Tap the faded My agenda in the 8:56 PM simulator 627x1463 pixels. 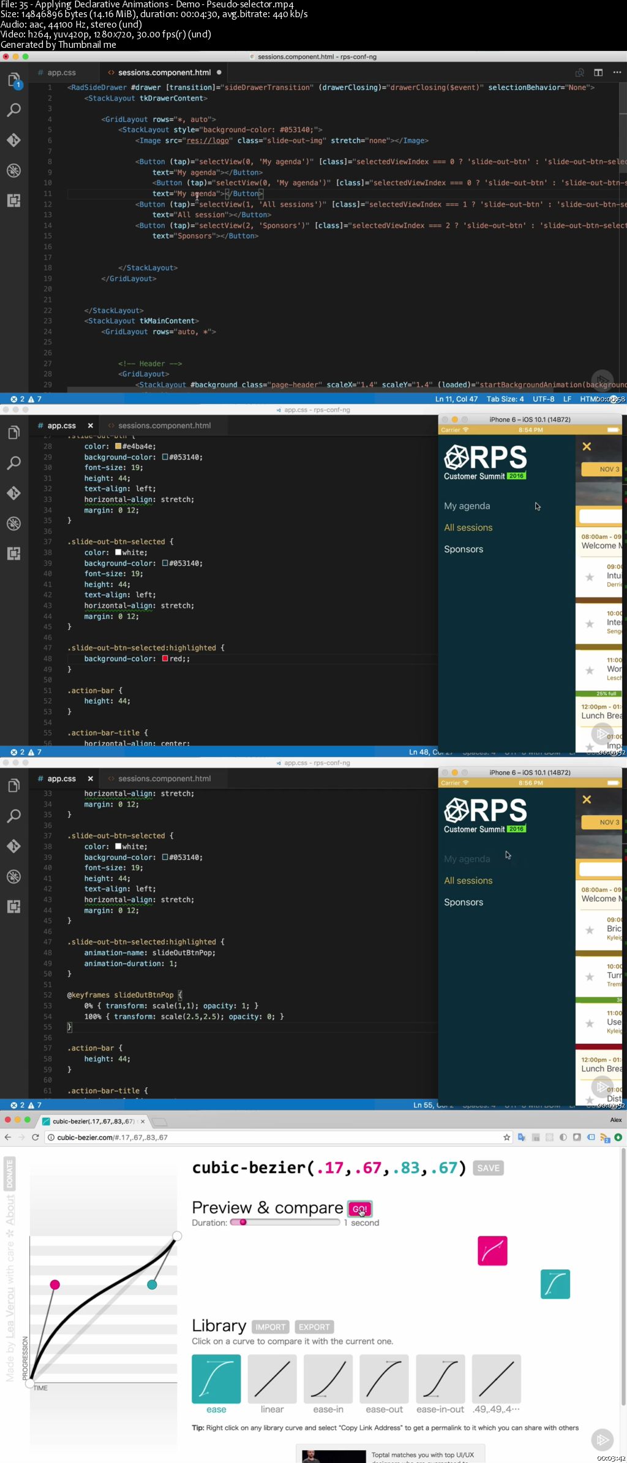pos(467,859)
